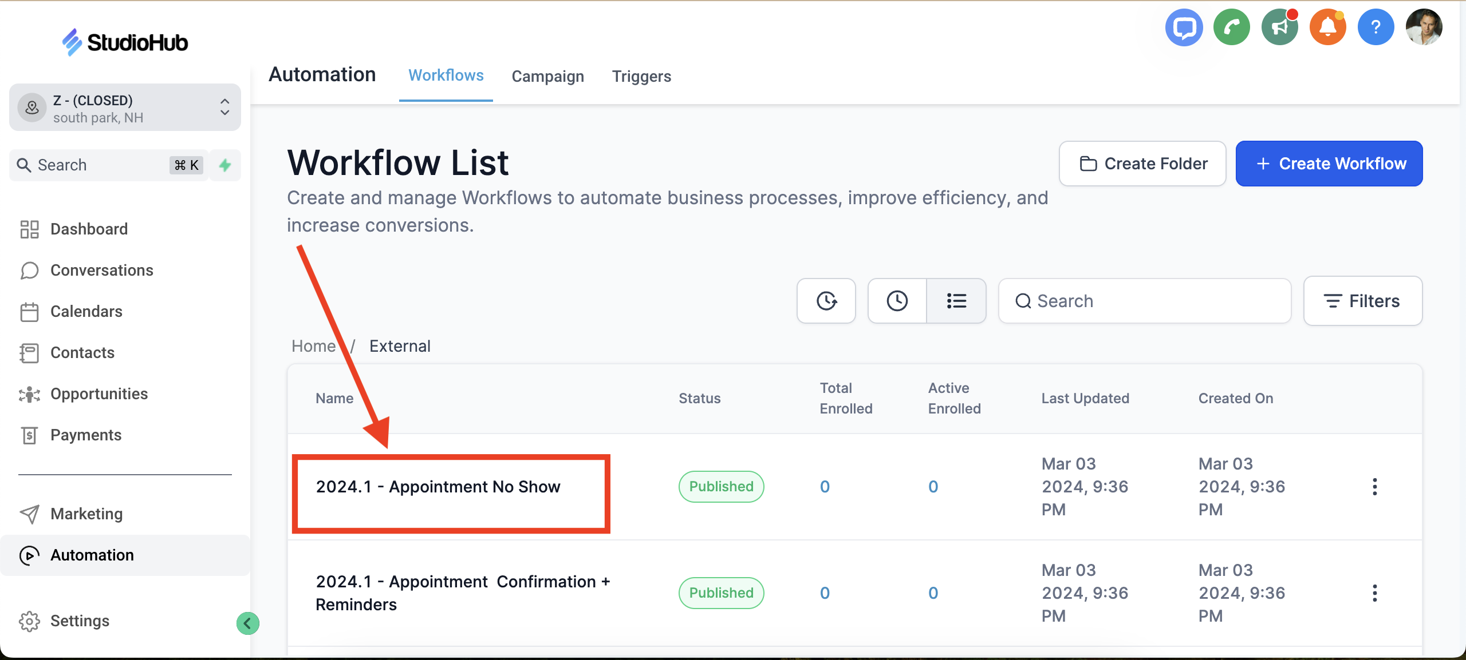Click the workflow Search input field

1145,301
